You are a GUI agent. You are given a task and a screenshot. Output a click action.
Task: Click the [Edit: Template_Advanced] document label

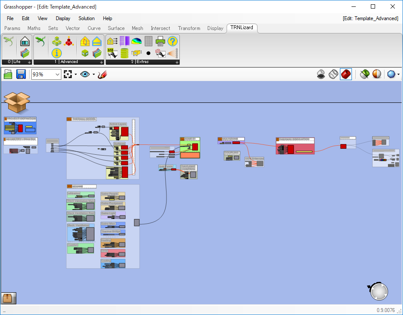pyautogui.click(x=370, y=18)
